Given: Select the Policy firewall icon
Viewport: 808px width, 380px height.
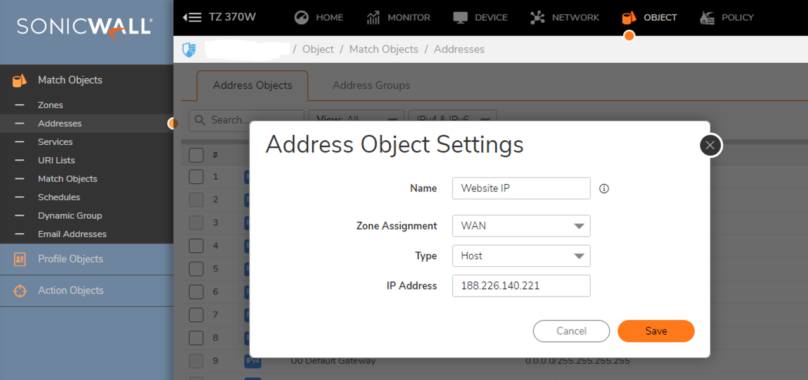Looking at the screenshot, I should tap(707, 17).
